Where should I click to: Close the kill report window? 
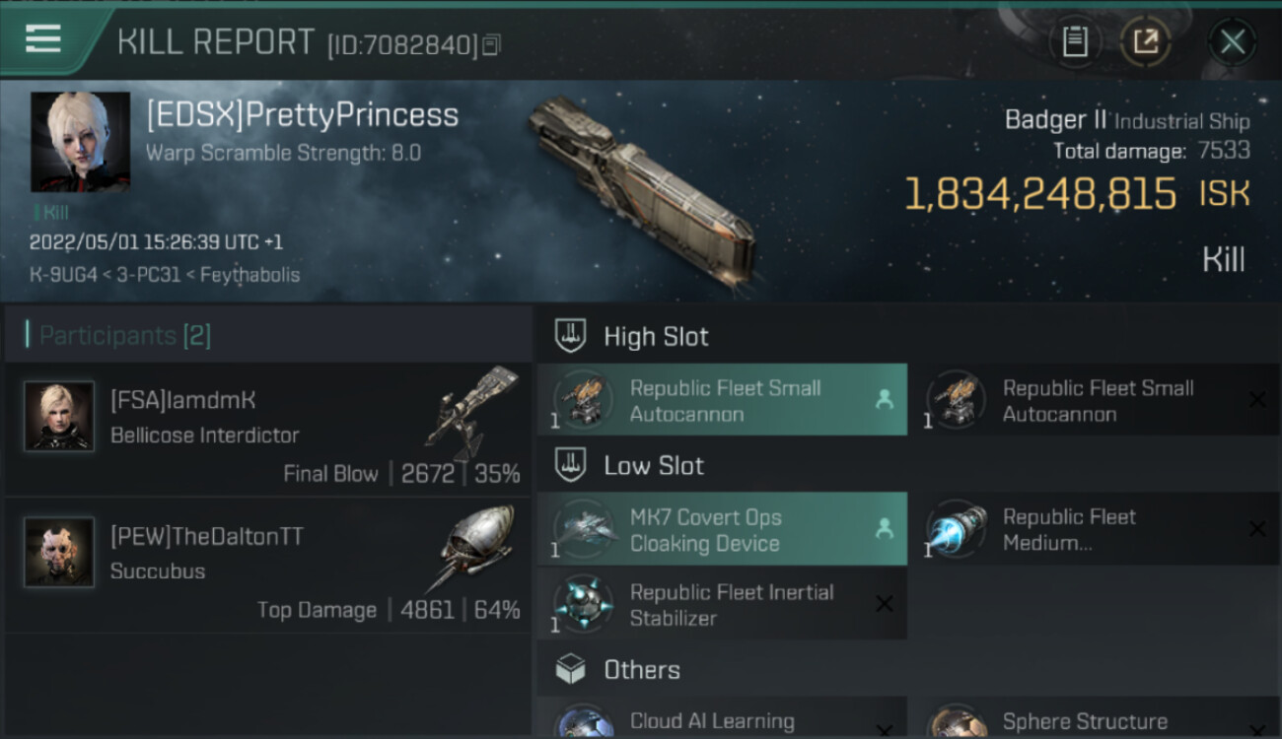1232,41
